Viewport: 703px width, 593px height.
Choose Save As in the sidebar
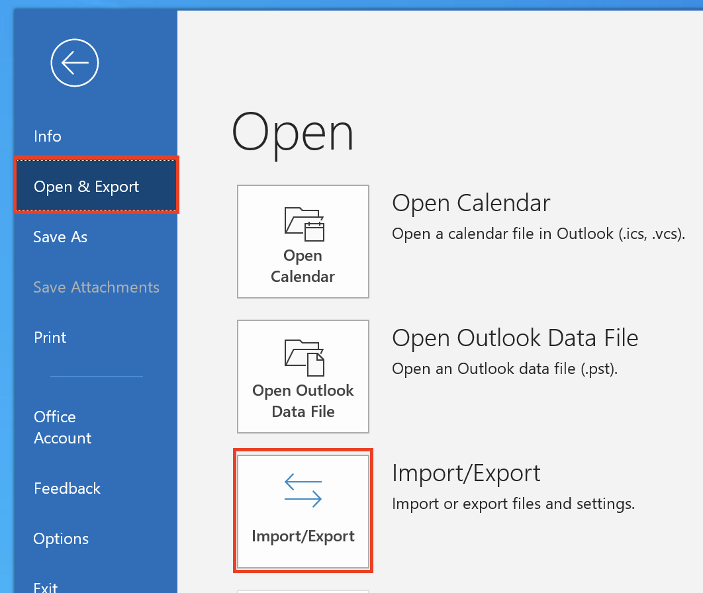(x=60, y=237)
